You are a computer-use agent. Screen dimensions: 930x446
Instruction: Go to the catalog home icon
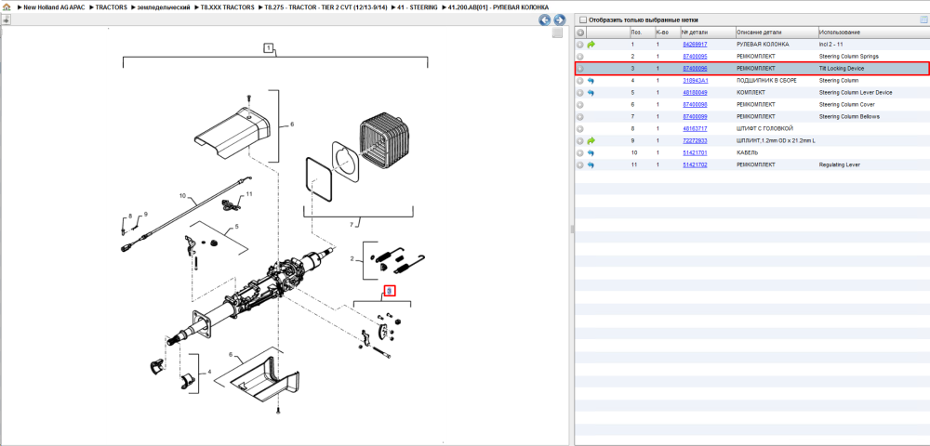click(x=7, y=7)
